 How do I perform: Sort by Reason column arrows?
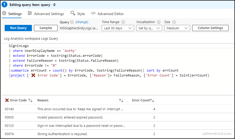pyautogui.click(x=121, y=100)
